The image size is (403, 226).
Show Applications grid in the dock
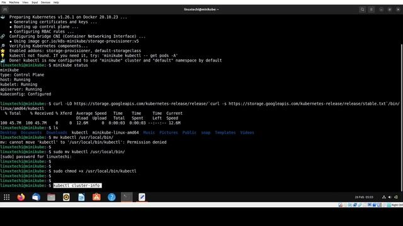click(7, 197)
